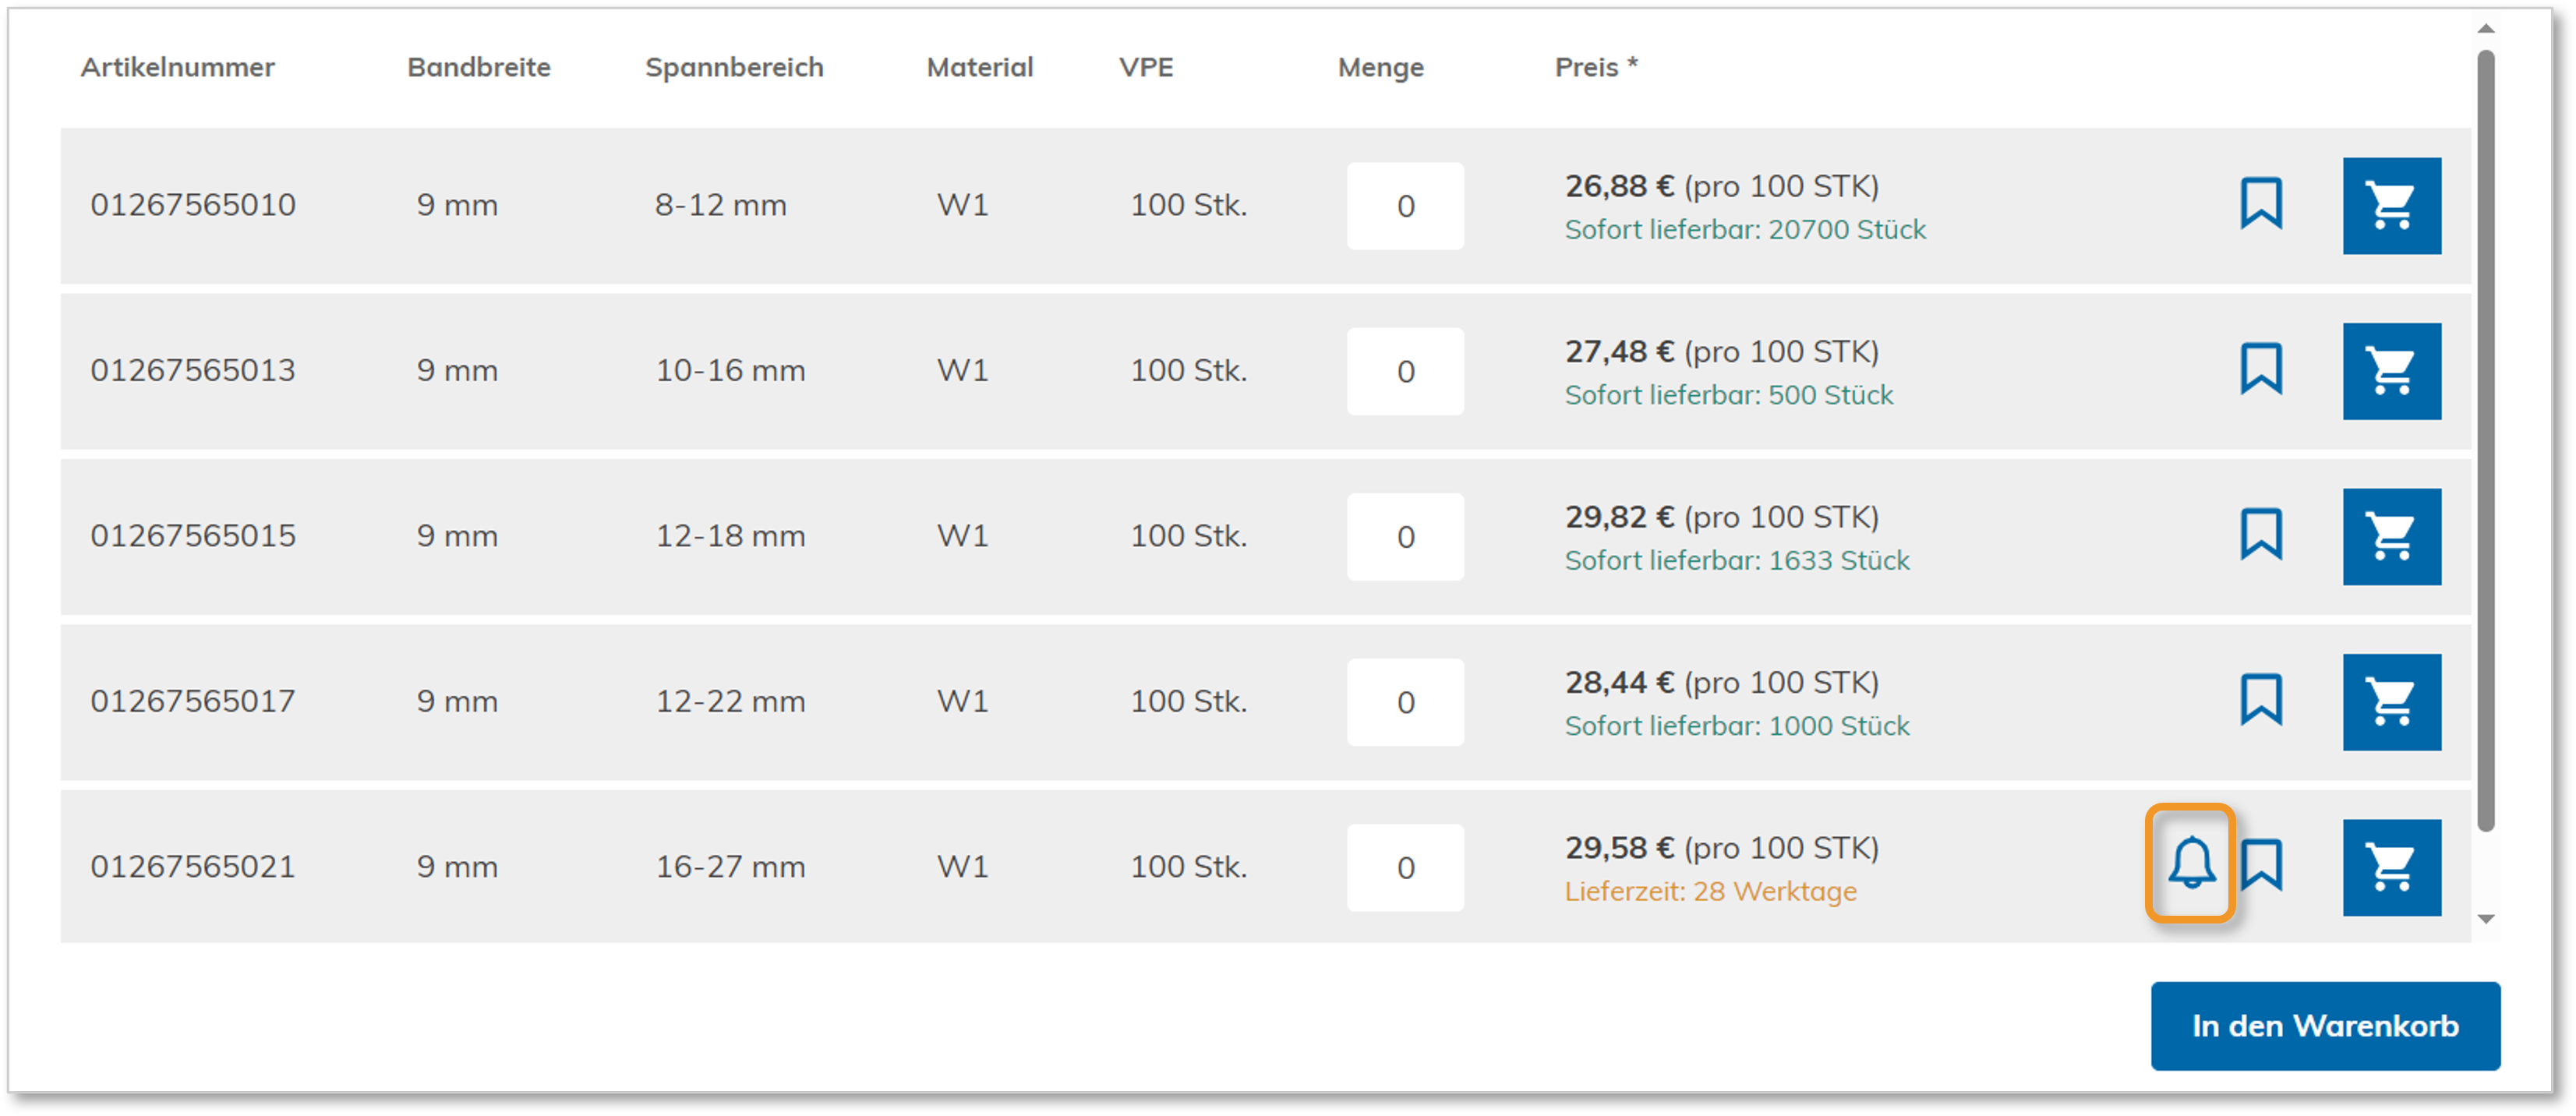Focus quantity field for 01267565013
This screenshot has width=2576, height=1116.
coord(1405,371)
